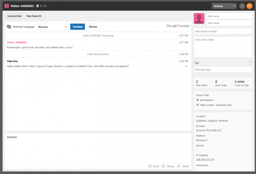Click the pt.lokanet.si visitor path icon
The image size is (256, 174).
coord(197,100)
